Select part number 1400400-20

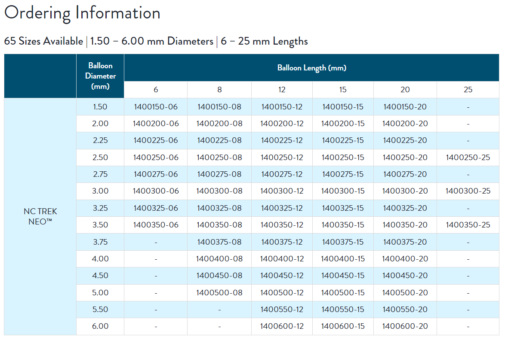405,259
